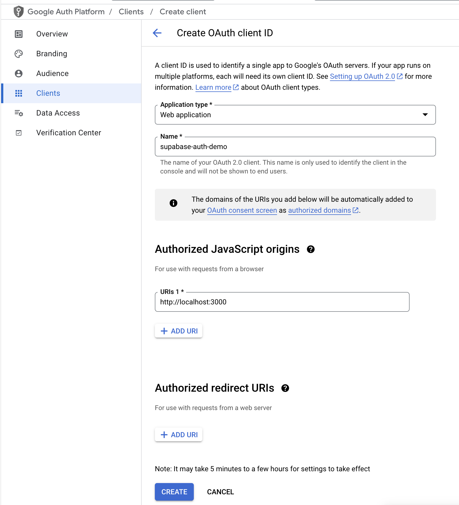This screenshot has height=505, width=459.
Task: Click the Overview dashboard icon
Action: click(x=19, y=34)
